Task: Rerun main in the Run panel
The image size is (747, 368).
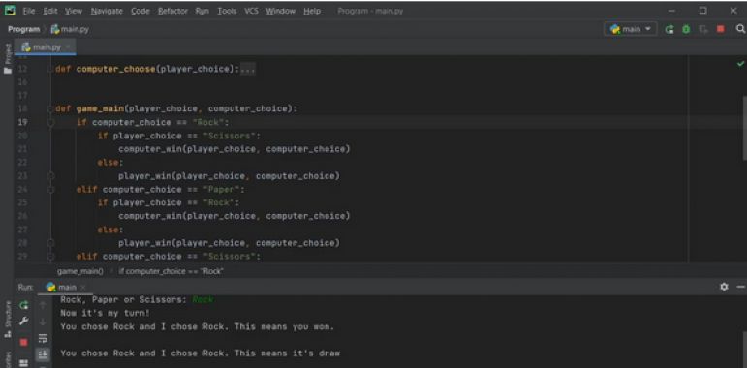Action: tap(24, 305)
